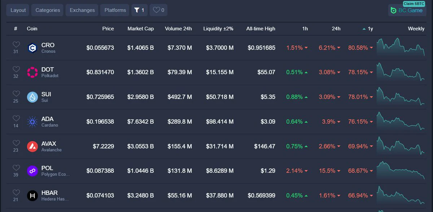433x212 pixels.
Task: Click CRO price $0.055673
Action: click(x=100, y=48)
